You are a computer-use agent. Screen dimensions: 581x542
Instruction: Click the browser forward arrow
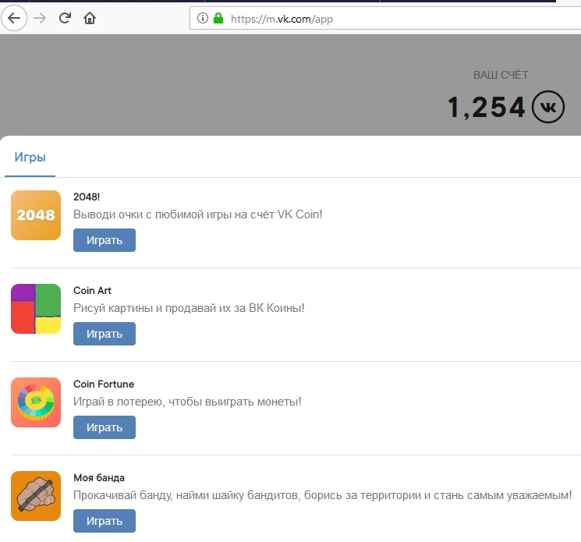pos(40,18)
